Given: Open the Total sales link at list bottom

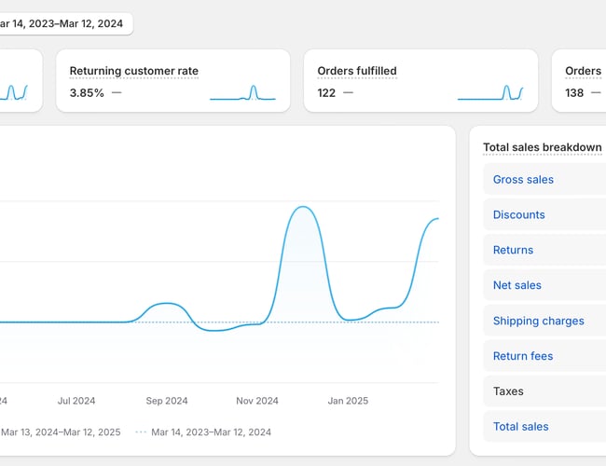Looking at the screenshot, I should pos(520,427).
